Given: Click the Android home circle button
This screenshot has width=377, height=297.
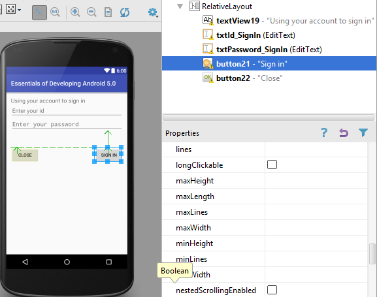Looking at the screenshot, I should tap(67, 262).
